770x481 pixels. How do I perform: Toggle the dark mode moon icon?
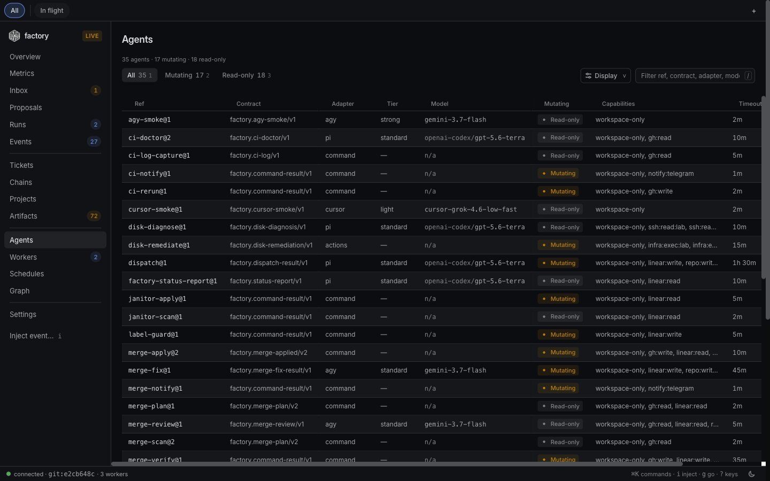752,474
